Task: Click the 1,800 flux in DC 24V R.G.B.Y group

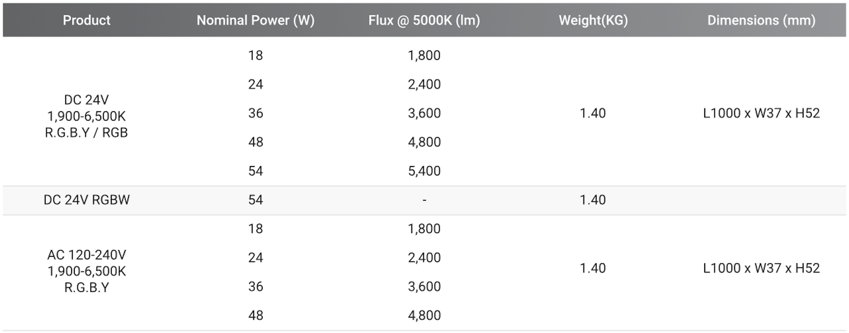Action: pos(424,55)
